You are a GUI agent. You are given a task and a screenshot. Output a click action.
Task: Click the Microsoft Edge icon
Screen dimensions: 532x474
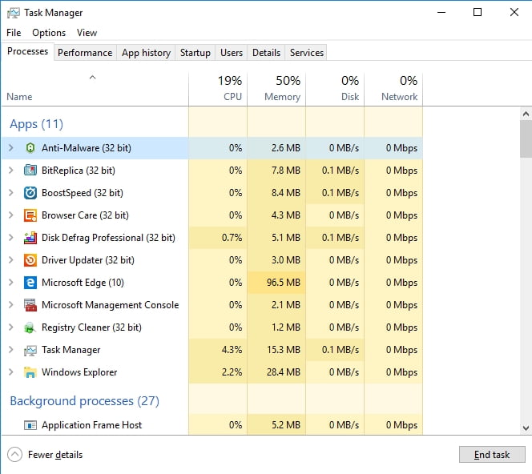pyautogui.click(x=30, y=283)
